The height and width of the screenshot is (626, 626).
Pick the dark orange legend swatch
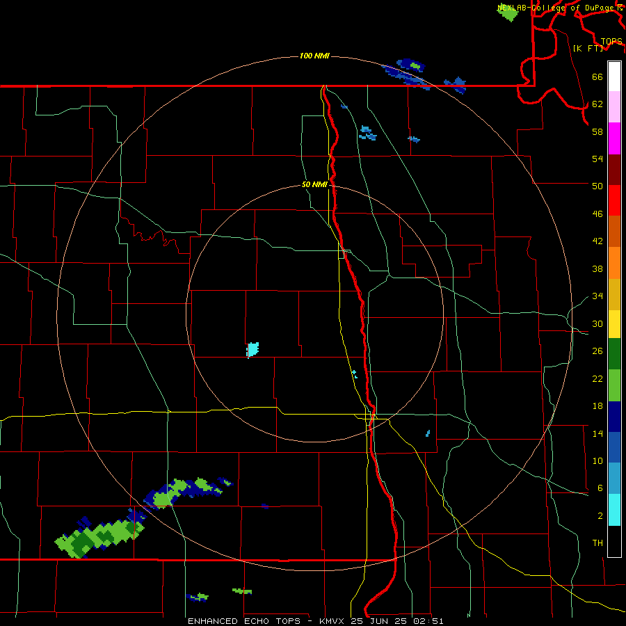point(614,231)
